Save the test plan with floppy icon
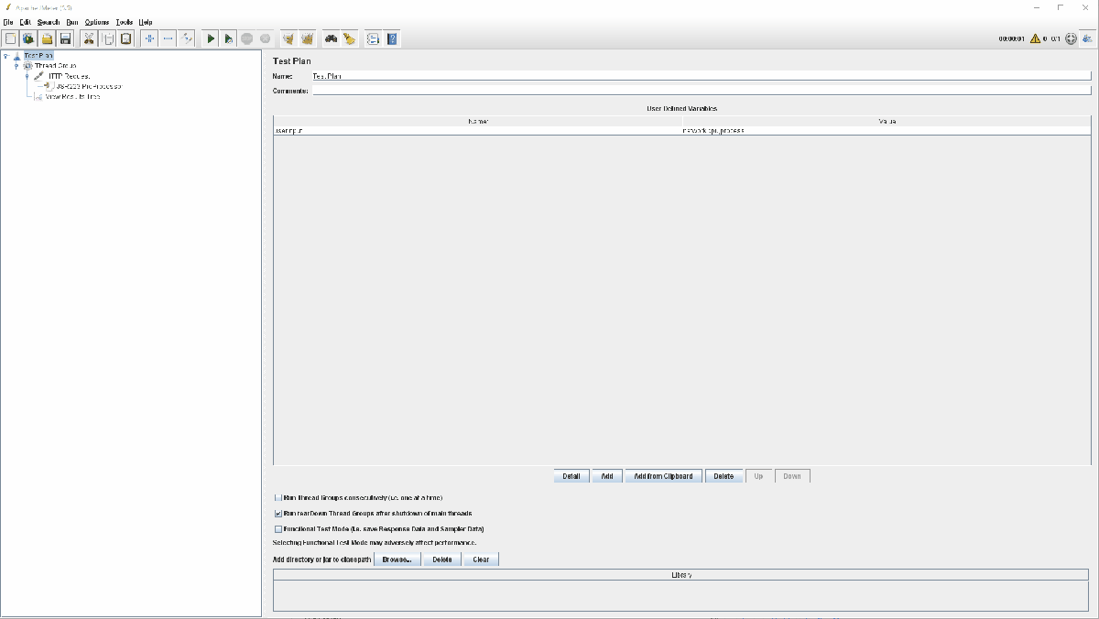The image size is (1099, 619). point(65,38)
